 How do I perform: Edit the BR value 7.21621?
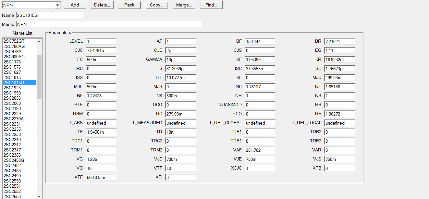(339, 41)
